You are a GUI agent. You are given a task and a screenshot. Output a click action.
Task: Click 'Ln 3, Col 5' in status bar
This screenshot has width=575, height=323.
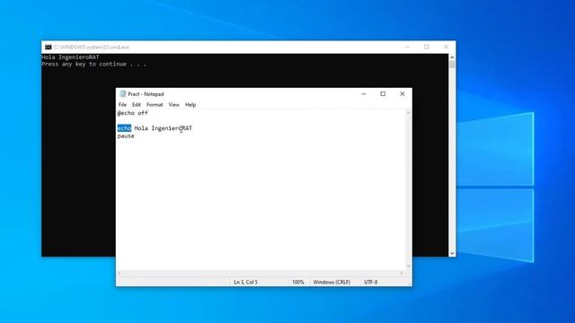(245, 282)
